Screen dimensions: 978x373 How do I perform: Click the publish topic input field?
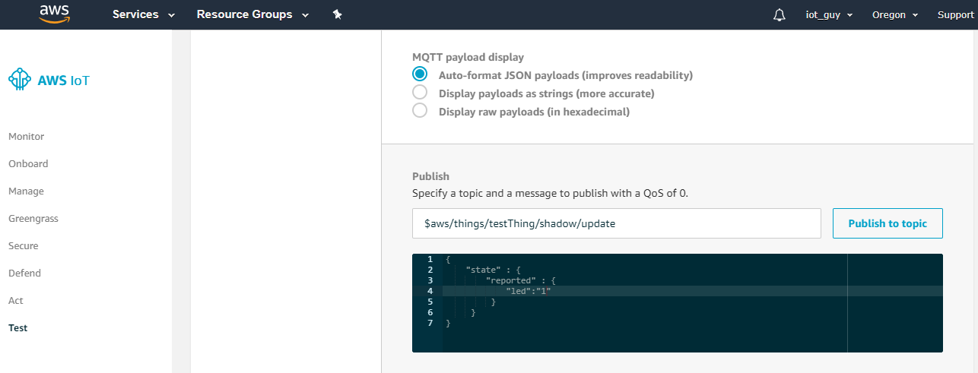pyautogui.click(x=617, y=223)
